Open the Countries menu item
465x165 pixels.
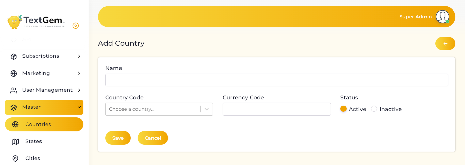click(x=44, y=124)
